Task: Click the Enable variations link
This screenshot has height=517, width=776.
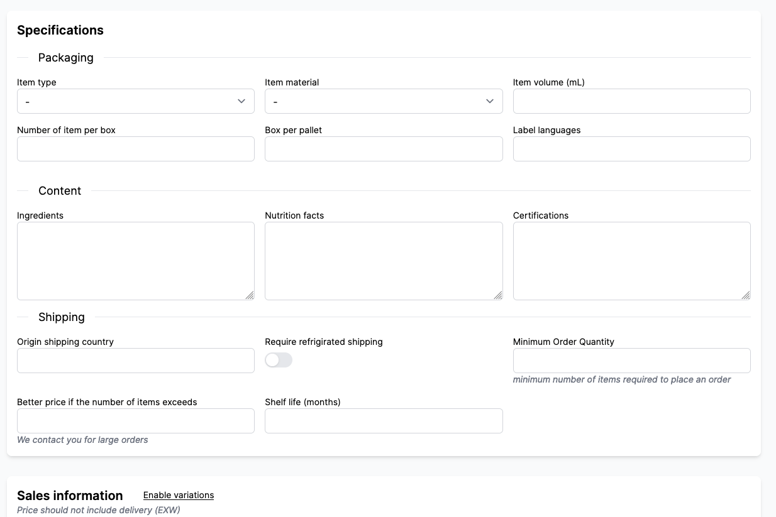Action: pyautogui.click(x=179, y=495)
